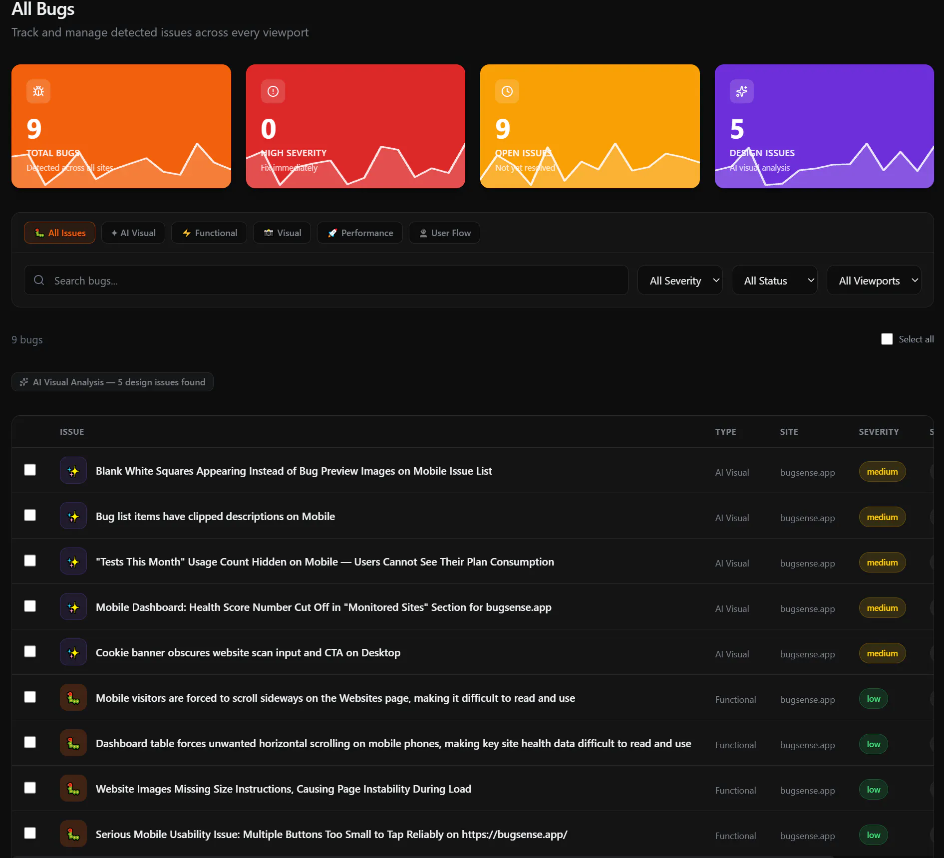Click sparkle icon for Blank White Squares issue

tap(73, 471)
